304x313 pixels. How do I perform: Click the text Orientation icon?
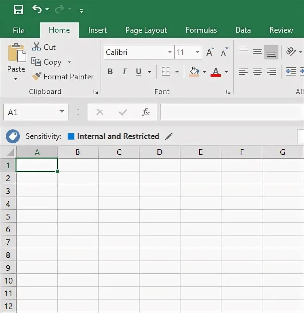[291, 52]
